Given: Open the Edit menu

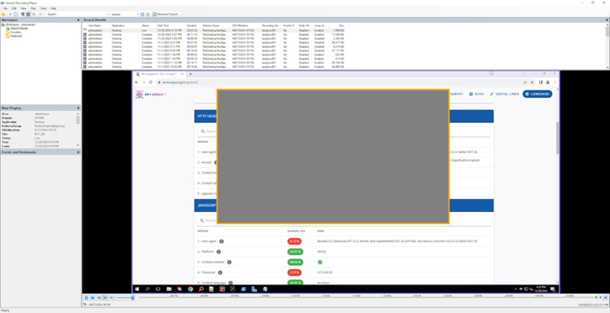Looking at the screenshot, I should (14, 8).
